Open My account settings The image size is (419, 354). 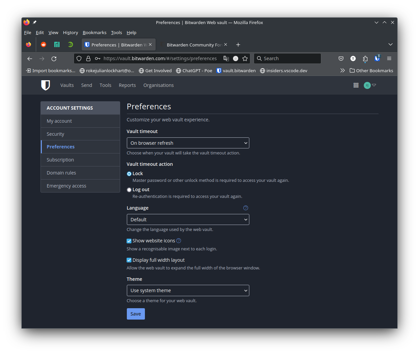[80, 121]
